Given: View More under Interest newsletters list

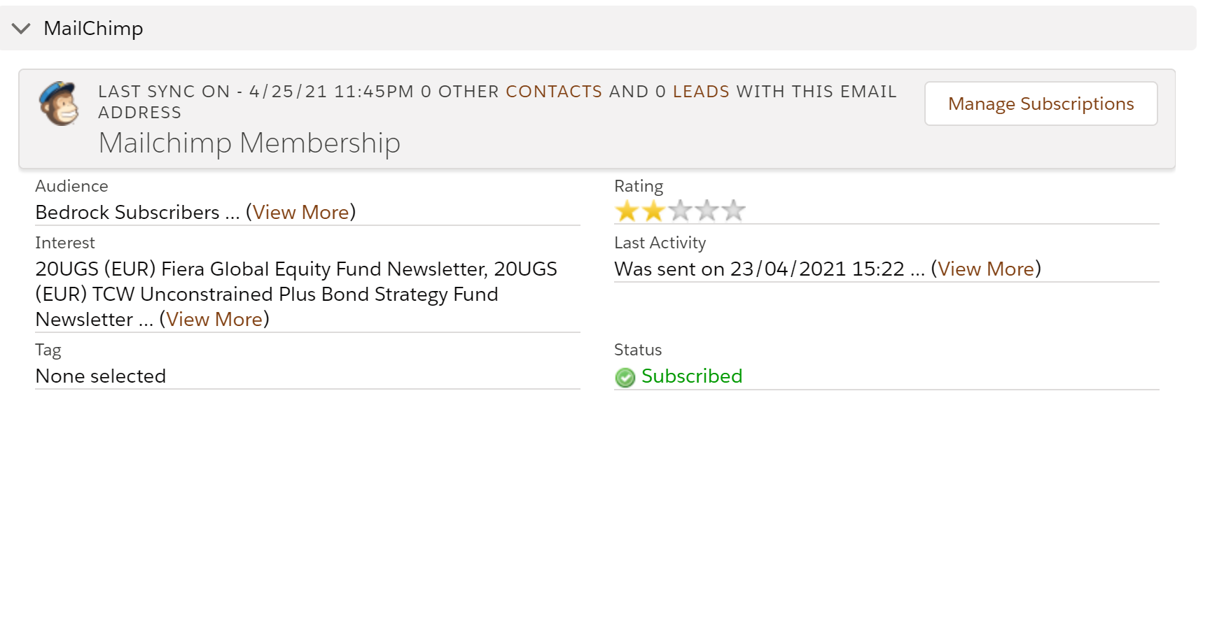Looking at the screenshot, I should point(214,319).
